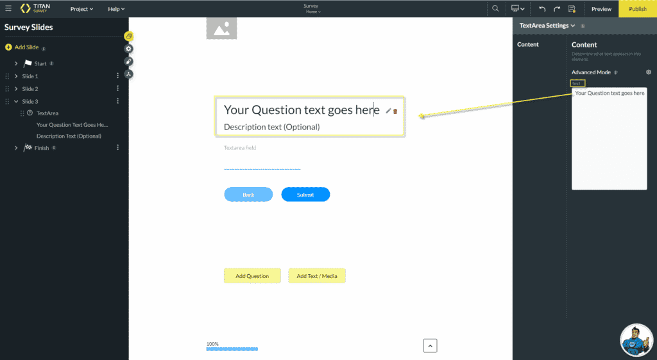The height and width of the screenshot is (360, 657).
Task: Click the scroll-to-top arrow button
Action: coord(430,346)
